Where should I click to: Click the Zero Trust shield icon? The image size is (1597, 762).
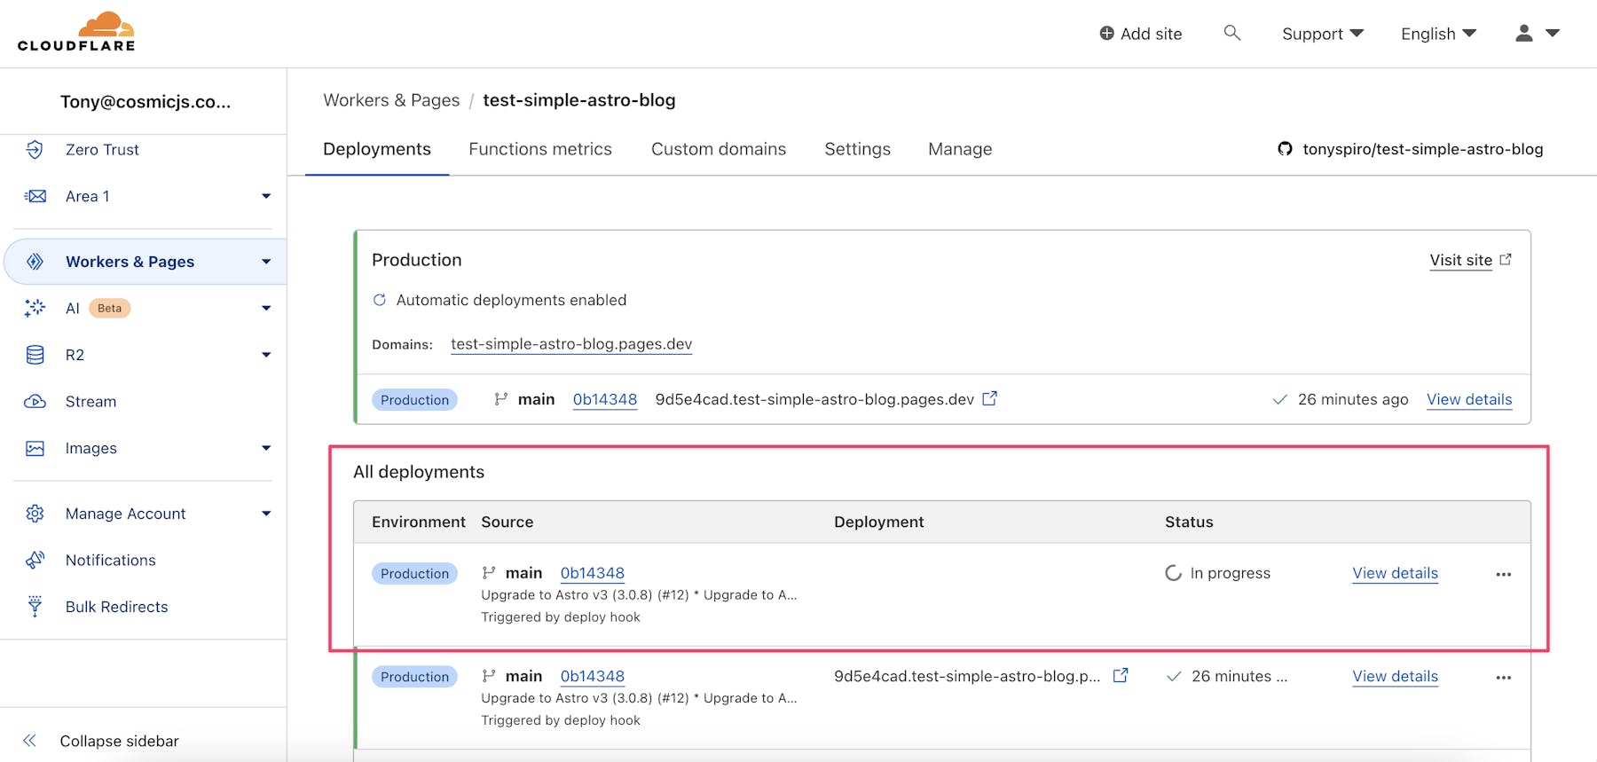tap(35, 149)
